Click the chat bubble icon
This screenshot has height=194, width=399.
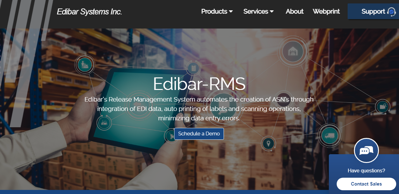pos(366,150)
